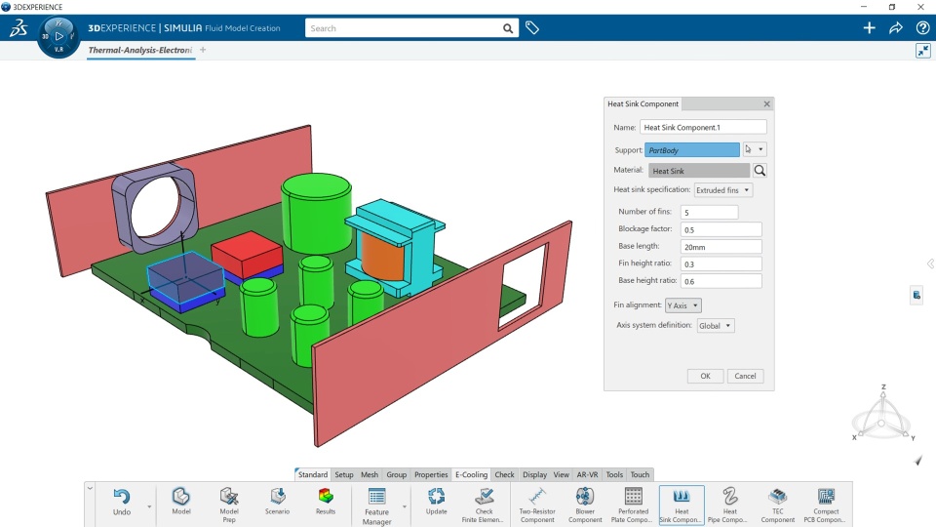This screenshot has height=527, width=936.
Task: Click the right-edge panel document icon
Action: point(916,295)
